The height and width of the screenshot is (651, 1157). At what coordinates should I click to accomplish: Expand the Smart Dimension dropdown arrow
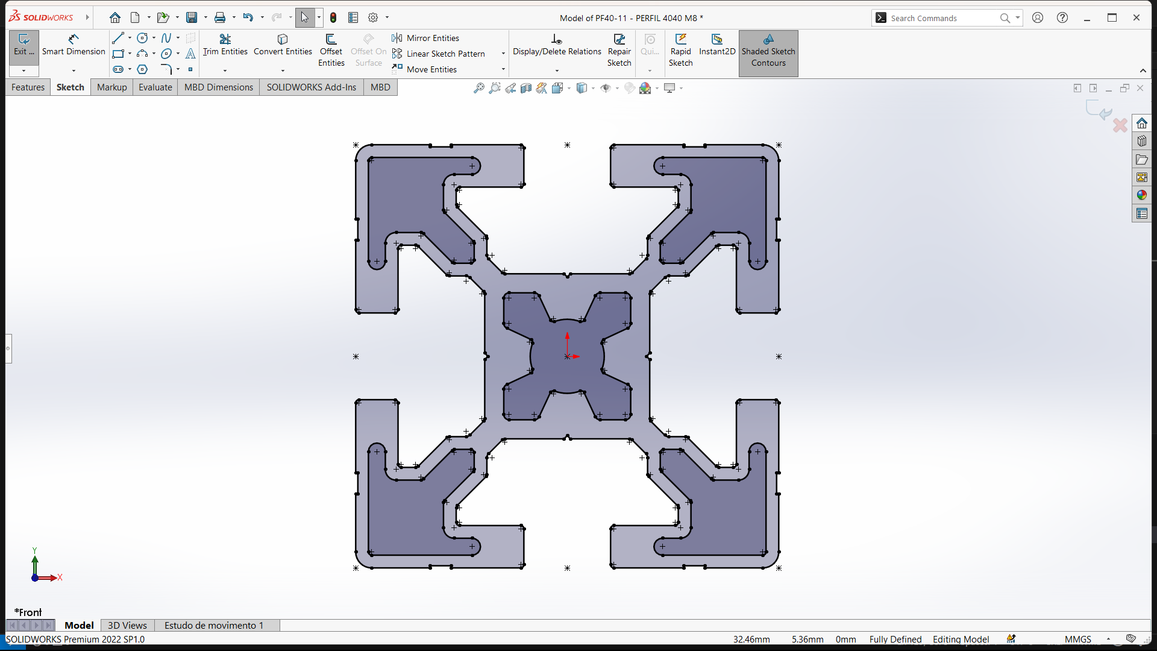(x=74, y=71)
